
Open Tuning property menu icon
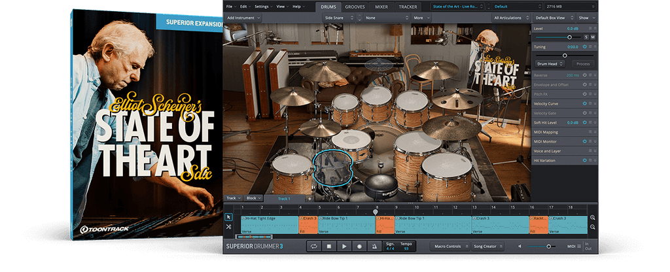[590, 46]
